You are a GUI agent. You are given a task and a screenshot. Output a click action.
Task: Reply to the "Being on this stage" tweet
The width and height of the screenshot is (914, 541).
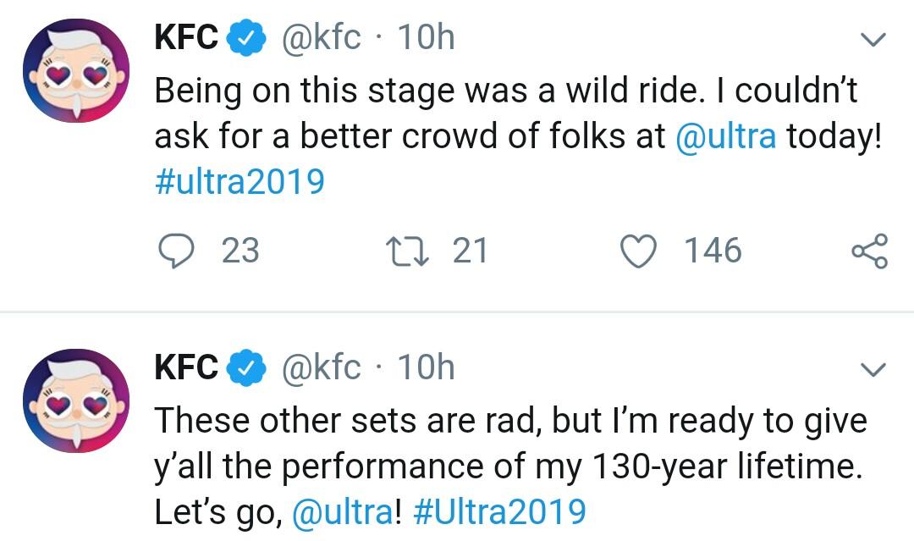tap(175, 251)
